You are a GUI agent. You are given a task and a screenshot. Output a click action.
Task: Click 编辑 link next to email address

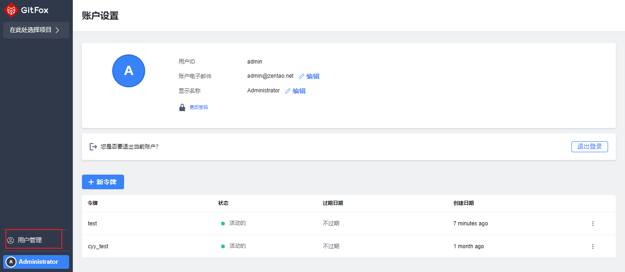313,76
